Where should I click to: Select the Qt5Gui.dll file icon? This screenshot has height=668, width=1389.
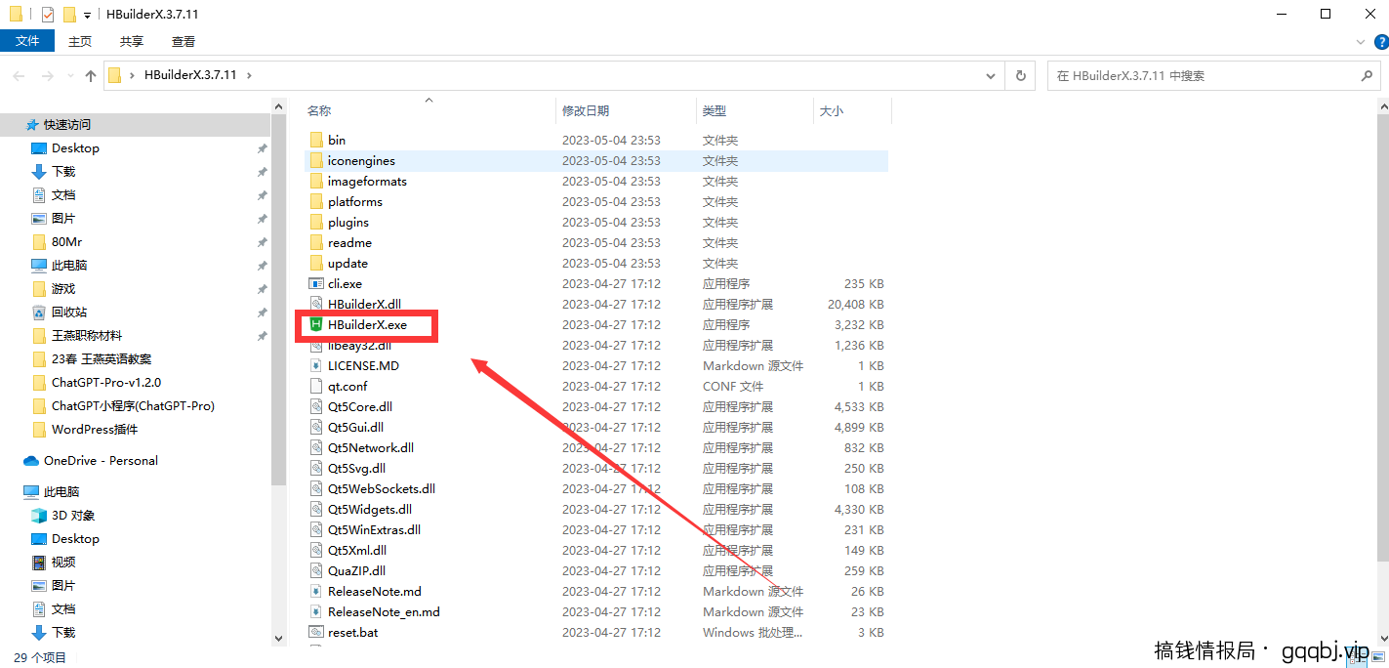click(317, 427)
